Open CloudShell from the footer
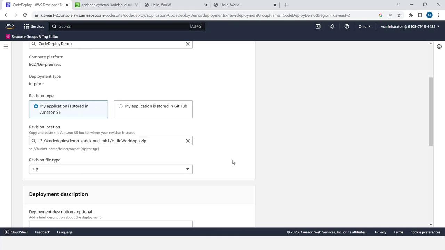Image resolution: width=445 pixels, height=250 pixels. 16,232
